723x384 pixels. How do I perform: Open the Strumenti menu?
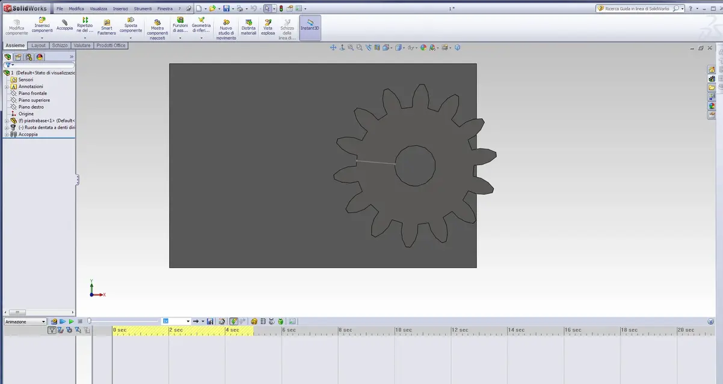[143, 8]
